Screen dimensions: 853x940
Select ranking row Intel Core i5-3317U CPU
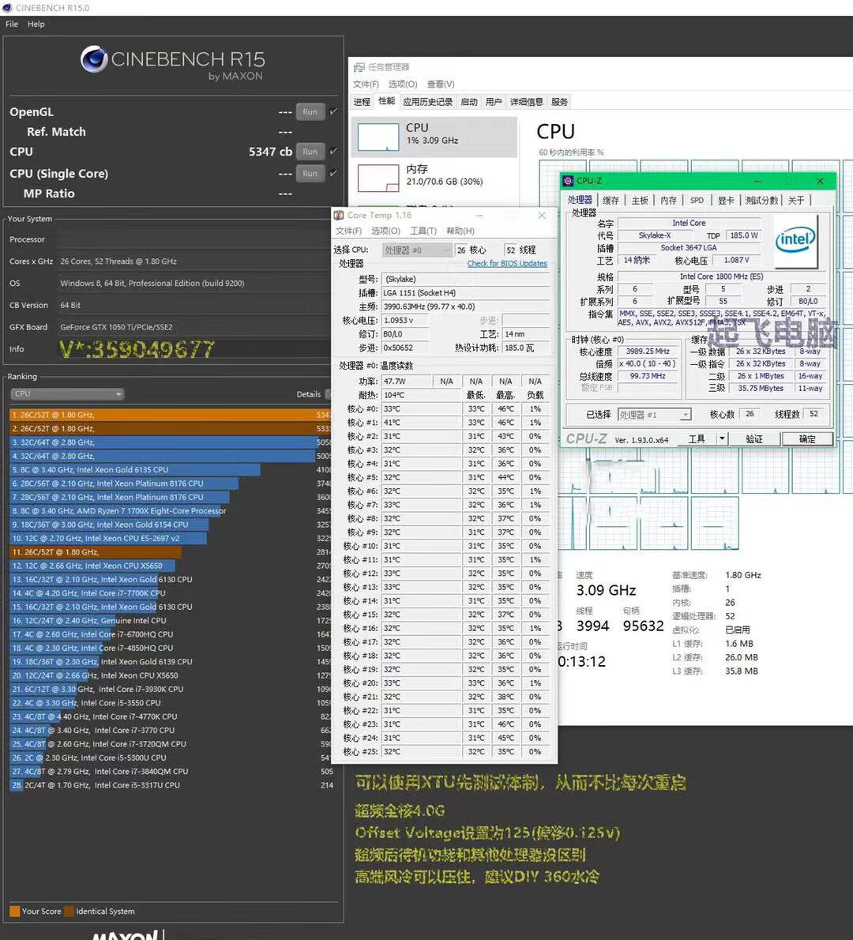coord(171,784)
